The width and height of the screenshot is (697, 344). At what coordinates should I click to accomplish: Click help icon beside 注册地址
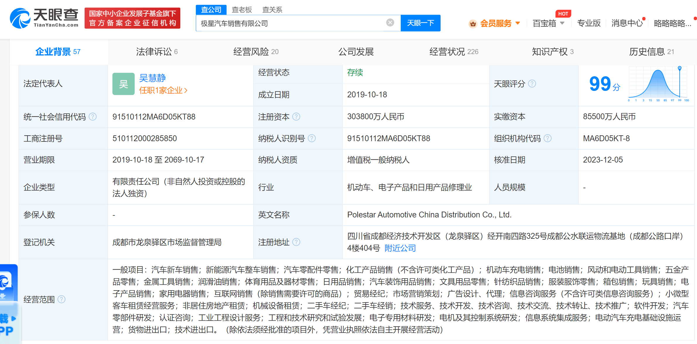point(296,242)
